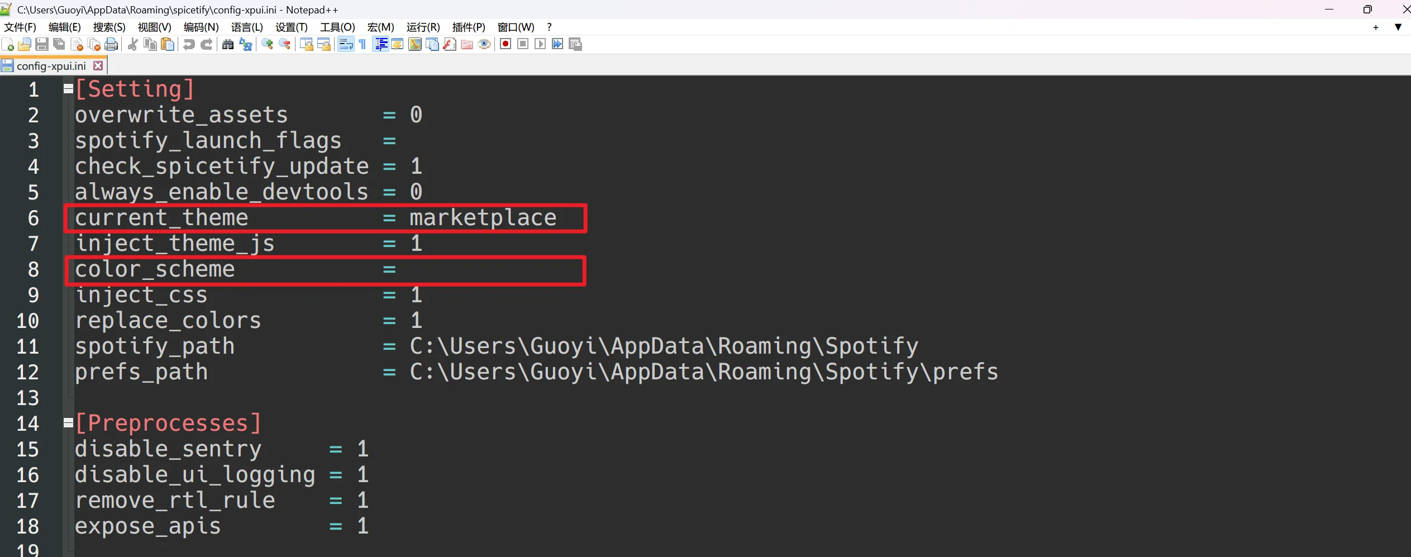This screenshot has height=557, width=1411.
Task: Open the 语言(L) menu
Action: (247, 27)
